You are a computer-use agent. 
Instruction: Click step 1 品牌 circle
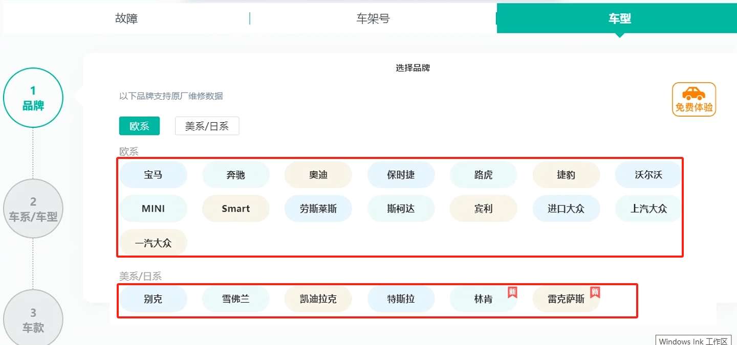point(33,97)
